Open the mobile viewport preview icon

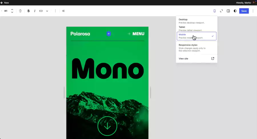[214, 11]
